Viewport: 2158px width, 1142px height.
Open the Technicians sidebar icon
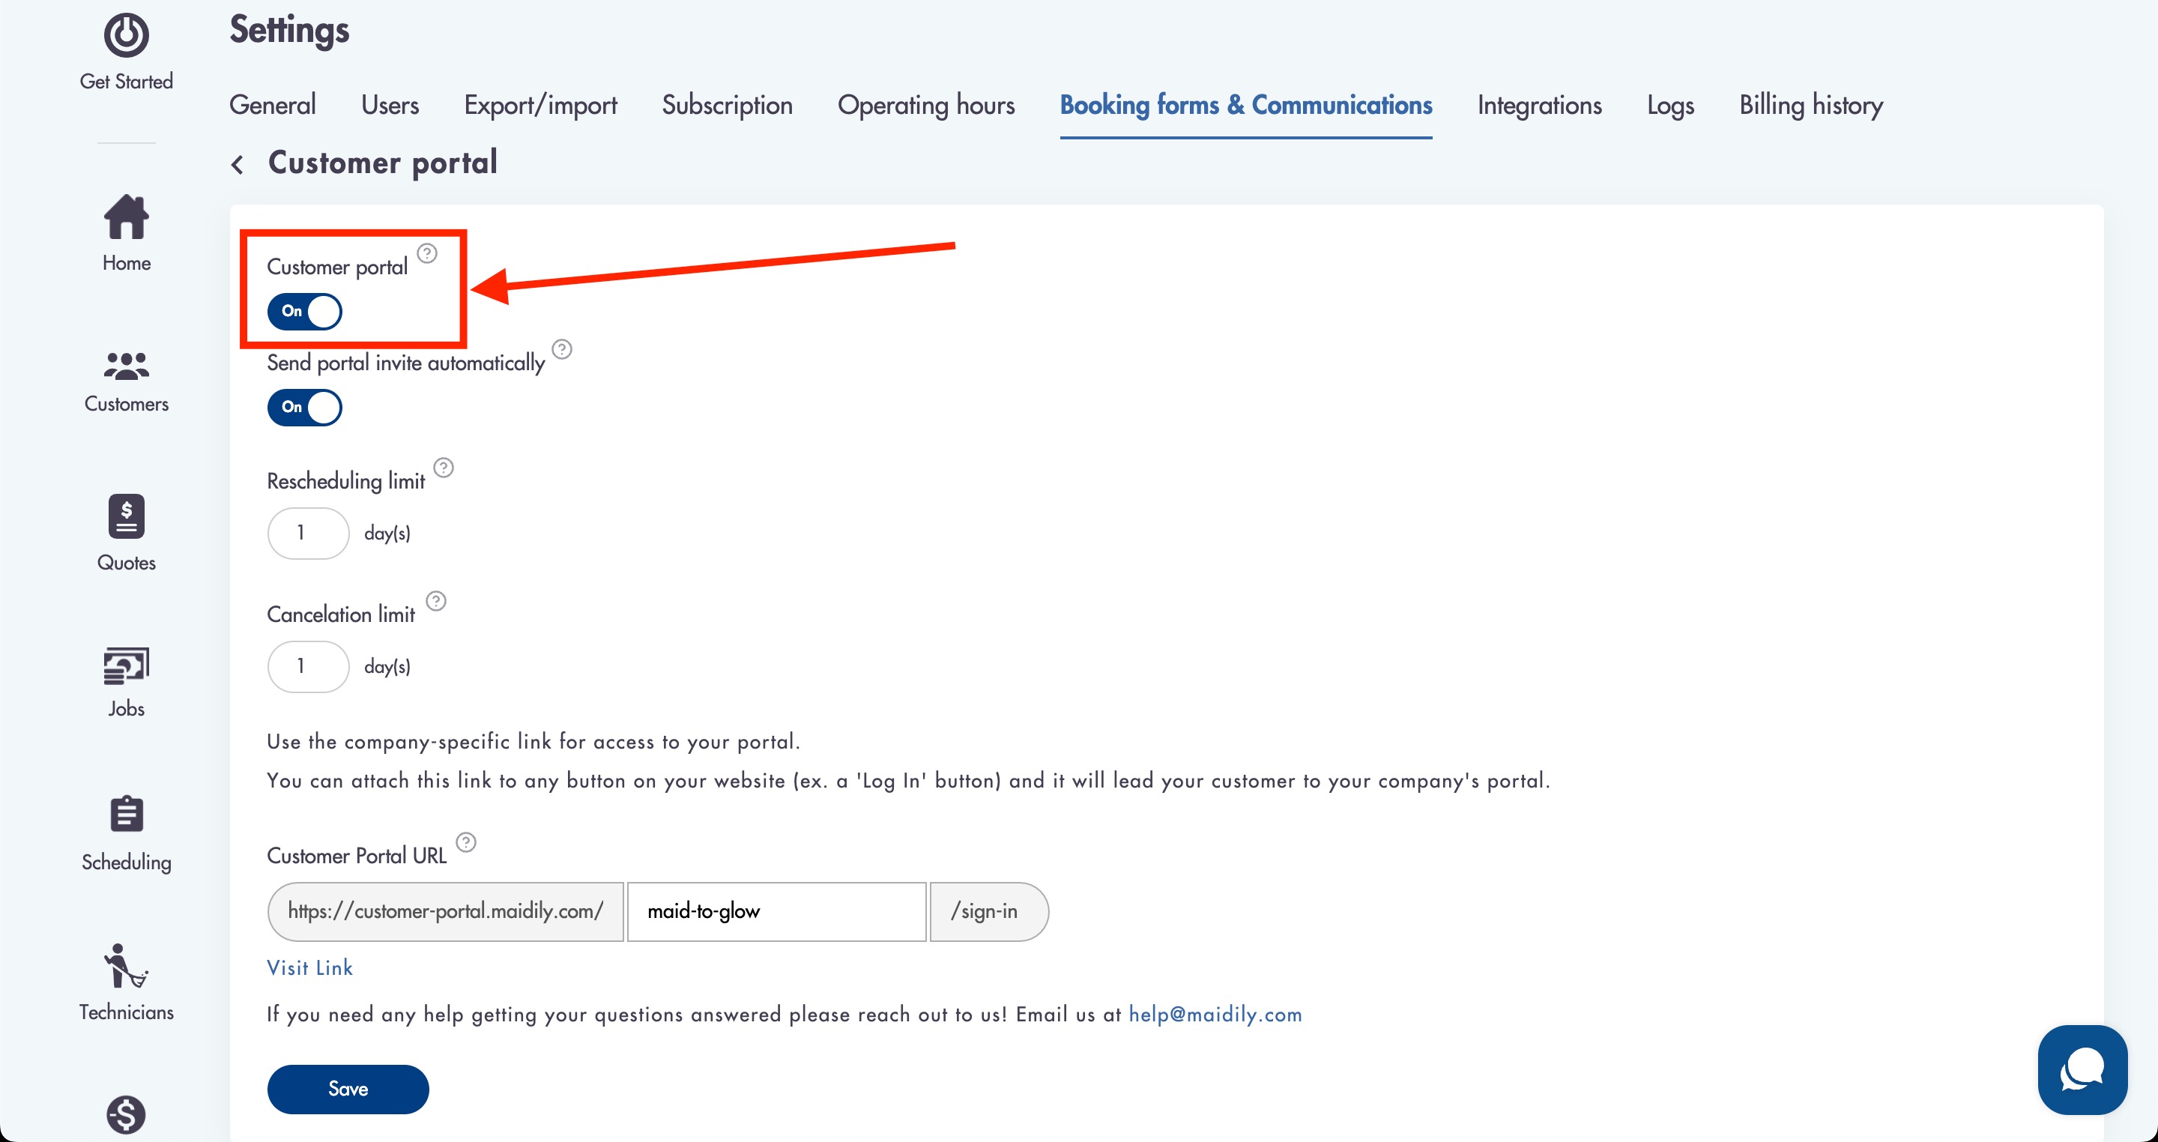(127, 967)
